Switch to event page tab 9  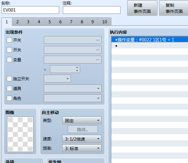pos(93,22)
